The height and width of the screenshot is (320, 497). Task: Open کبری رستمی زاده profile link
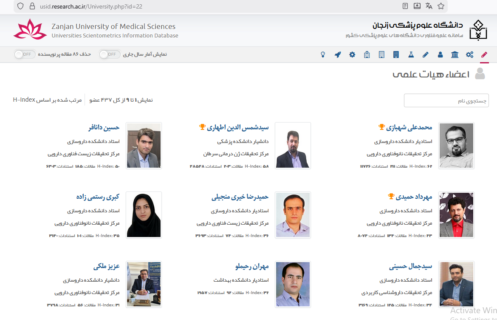pos(98,197)
